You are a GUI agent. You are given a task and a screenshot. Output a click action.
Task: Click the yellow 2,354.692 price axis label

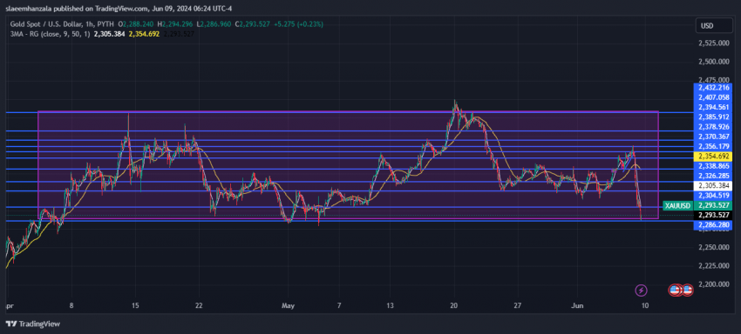712,157
